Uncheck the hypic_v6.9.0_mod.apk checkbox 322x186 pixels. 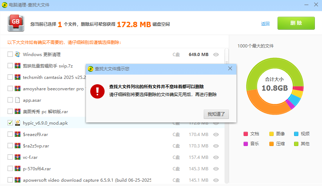(10, 123)
